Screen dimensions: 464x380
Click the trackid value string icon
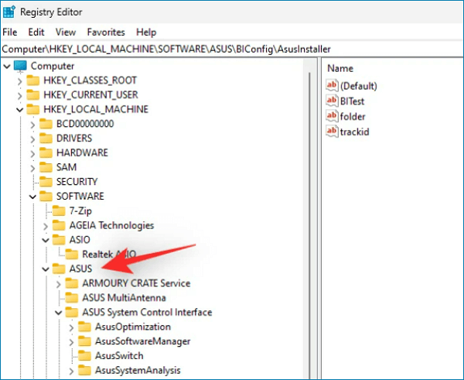tap(332, 132)
